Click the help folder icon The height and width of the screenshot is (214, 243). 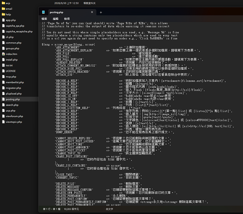click(3, 14)
